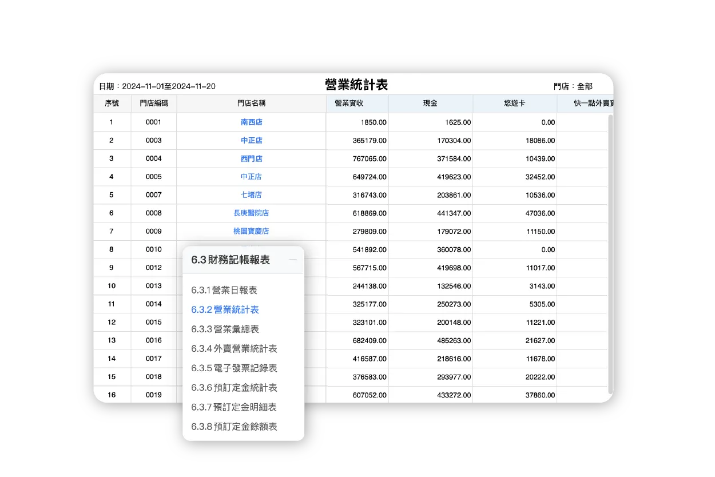Select the 6.3.2 營業統計表 menu entry
The width and height of the screenshot is (715, 477).
coord(225,309)
